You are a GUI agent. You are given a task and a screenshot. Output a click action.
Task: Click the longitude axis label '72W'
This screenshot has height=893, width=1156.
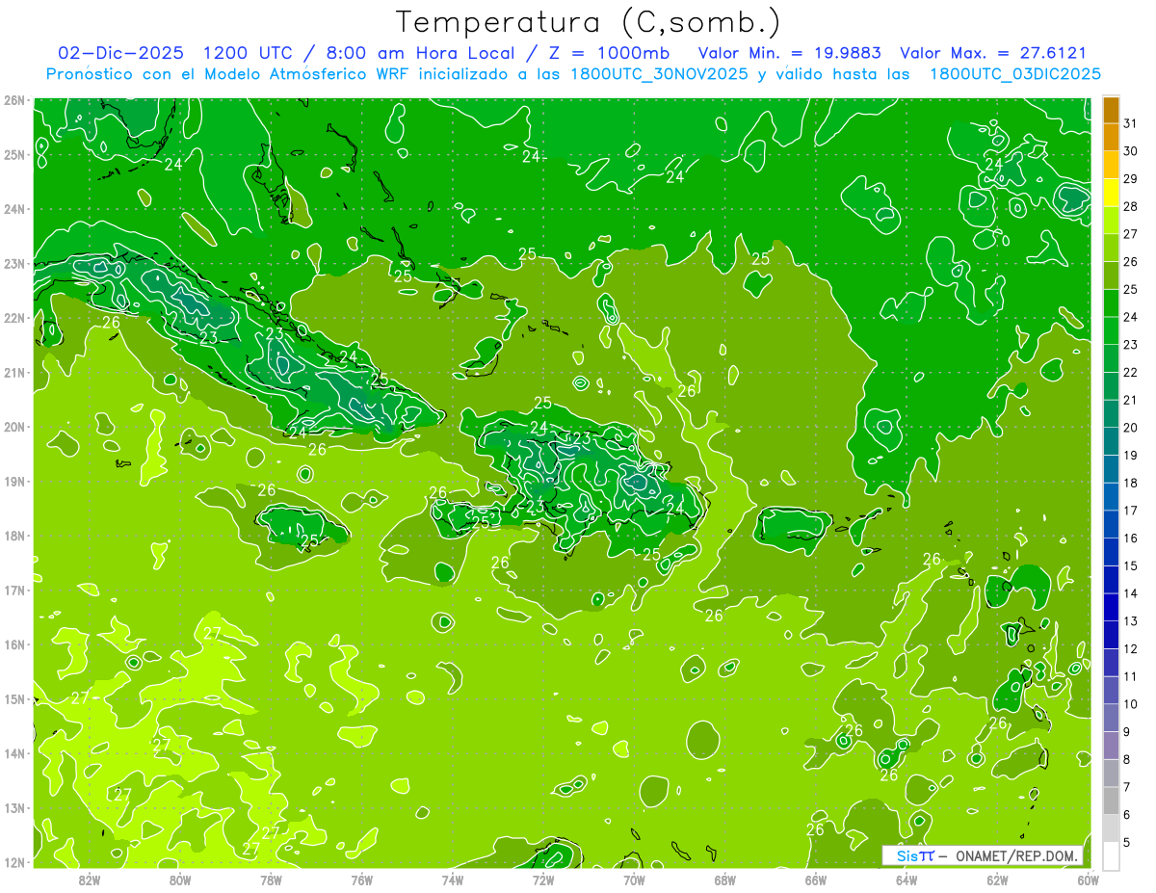click(543, 880)
